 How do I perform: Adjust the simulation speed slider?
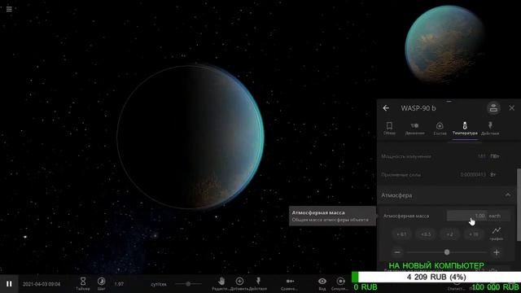tap(188, 284)
